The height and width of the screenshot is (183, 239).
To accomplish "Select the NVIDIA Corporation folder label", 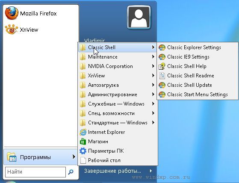I will pos(110,66).
